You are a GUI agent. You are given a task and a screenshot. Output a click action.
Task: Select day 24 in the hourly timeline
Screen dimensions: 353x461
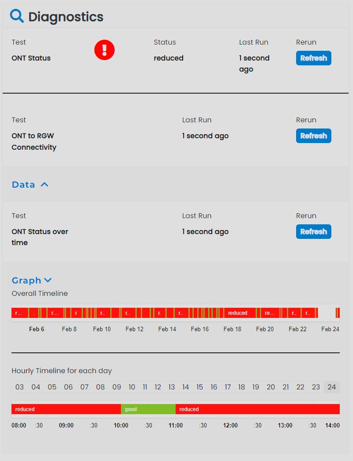tap(332, 387)
